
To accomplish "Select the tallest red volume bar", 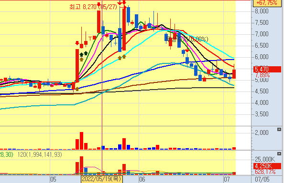I will 81,141.
